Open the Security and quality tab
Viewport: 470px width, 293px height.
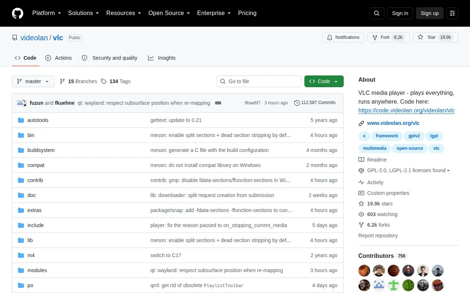[x=109, y=58]
